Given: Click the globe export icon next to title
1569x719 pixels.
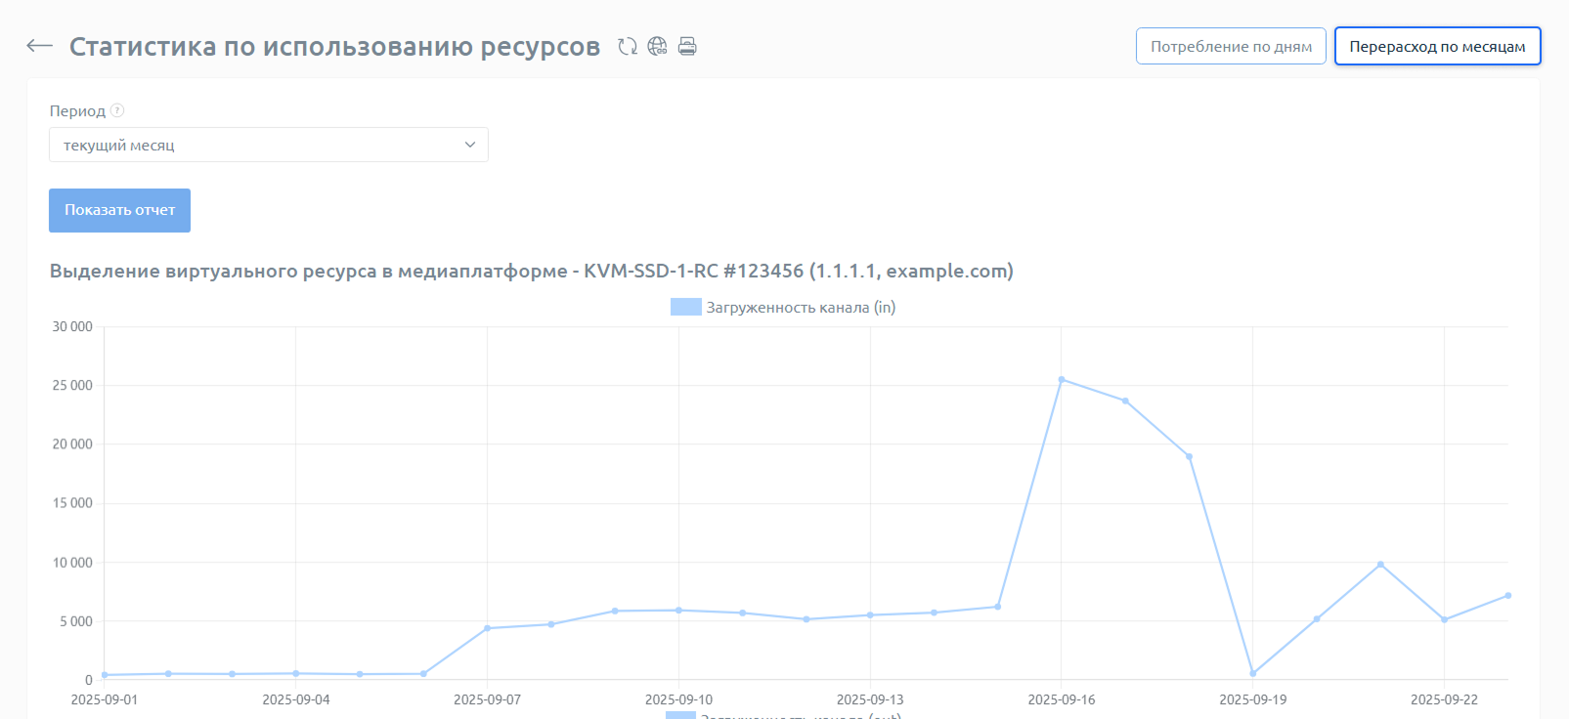Looking at the screenshot, I should pos(657,46).
